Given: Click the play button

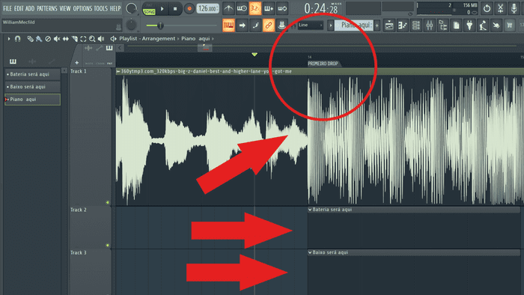Looking at the screenshot, I should click(x=162, y=9).
